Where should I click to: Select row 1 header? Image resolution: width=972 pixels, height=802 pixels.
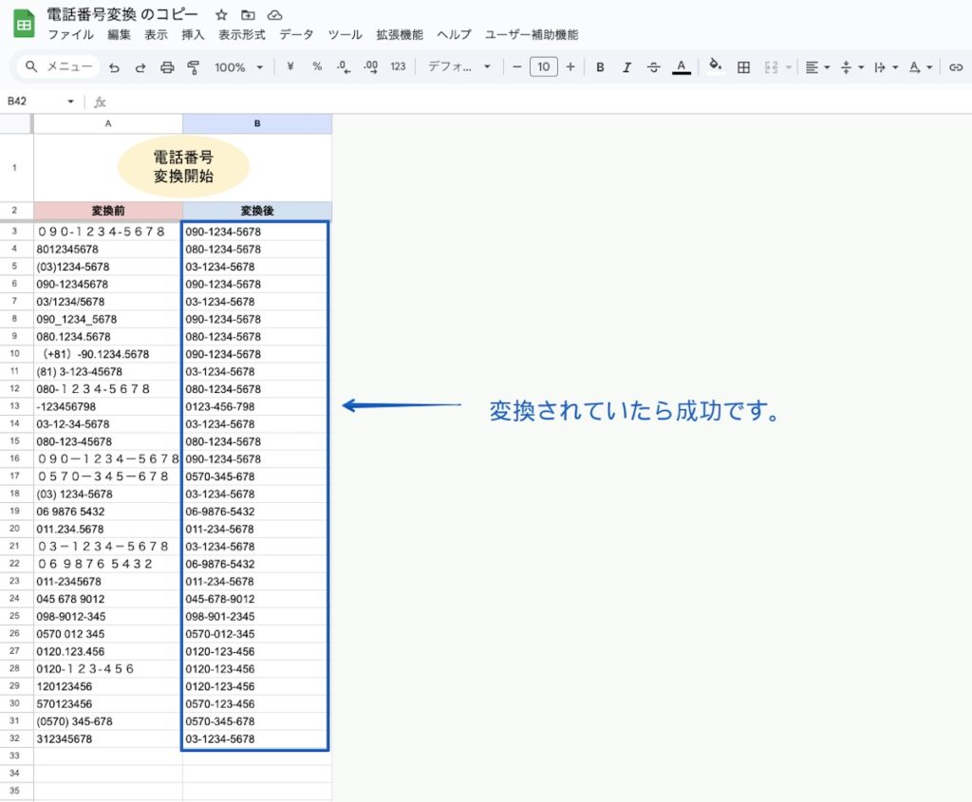pos(15,167)
